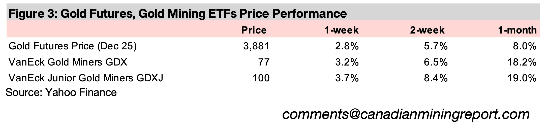Click the gold futures 1-week value 2.8%
The width and height of the screenshot is (546, 129).
click(347, 46)
